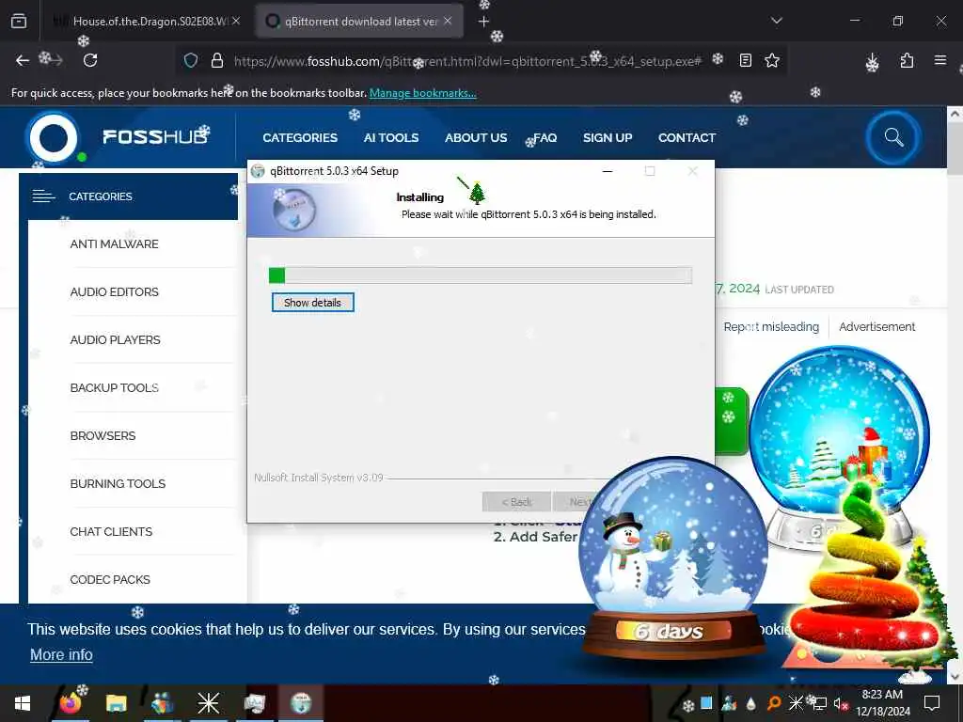The width and height of the screenshot is (963, 722).
Task: Open the BROWSERS category
Action: (x=103, y=435)
